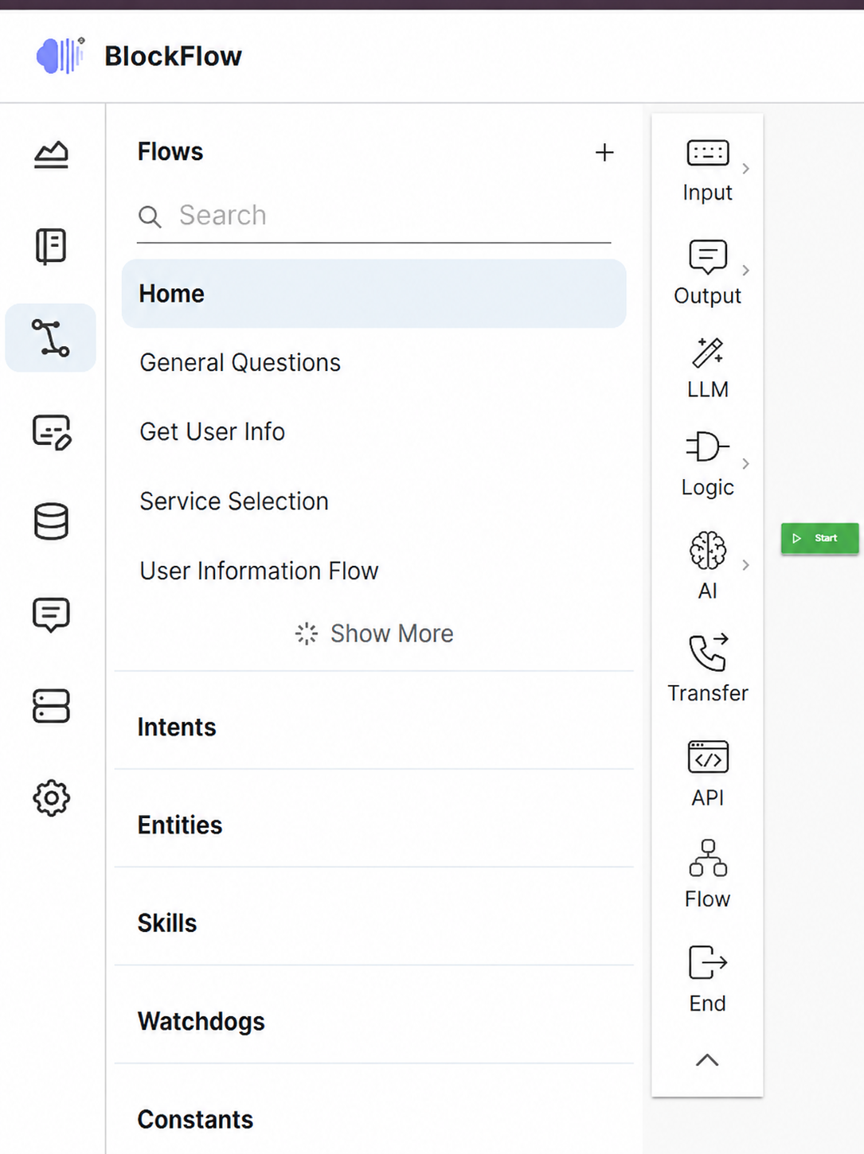Click the green Start node

(819, 538)
